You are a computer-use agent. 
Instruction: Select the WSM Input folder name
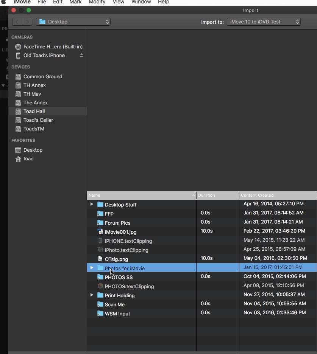(117, 314)
